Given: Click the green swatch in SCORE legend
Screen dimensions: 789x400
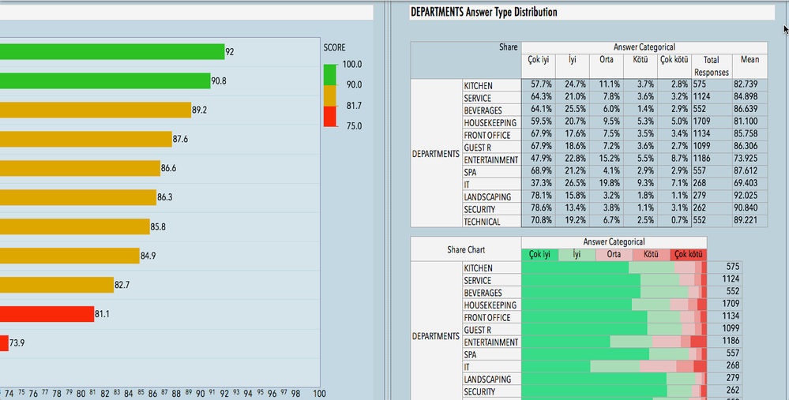Looking at the screenshot, I should (x=329, y=74).
